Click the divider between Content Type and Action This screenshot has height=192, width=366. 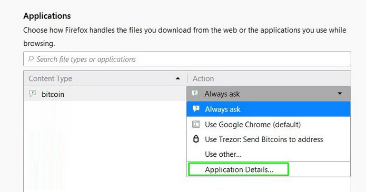click(187, 78)
